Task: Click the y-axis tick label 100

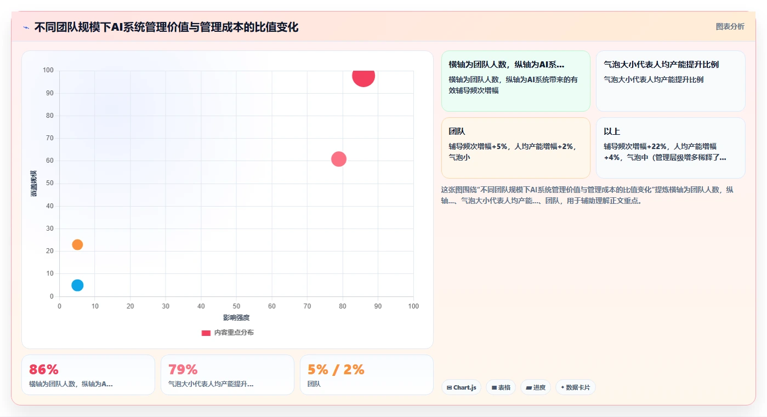Action: click(48, 70)
